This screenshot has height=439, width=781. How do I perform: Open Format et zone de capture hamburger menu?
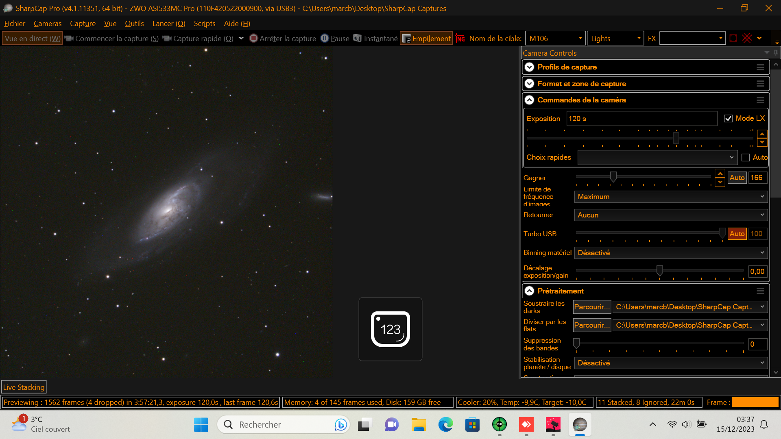760,84
